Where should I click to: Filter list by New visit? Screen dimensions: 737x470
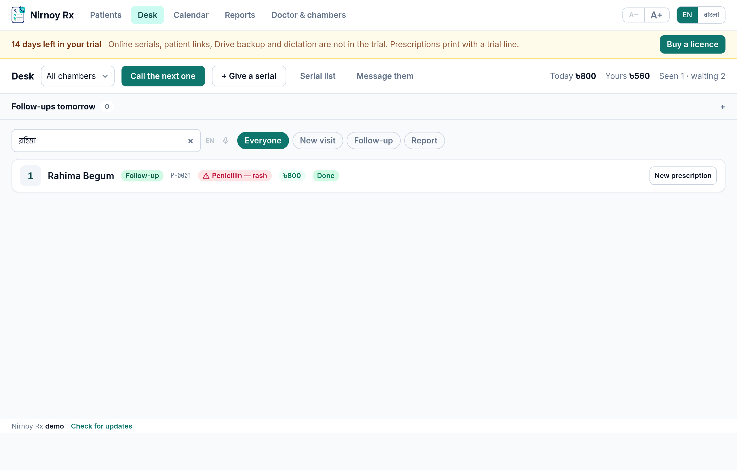(x=317, y=141)
